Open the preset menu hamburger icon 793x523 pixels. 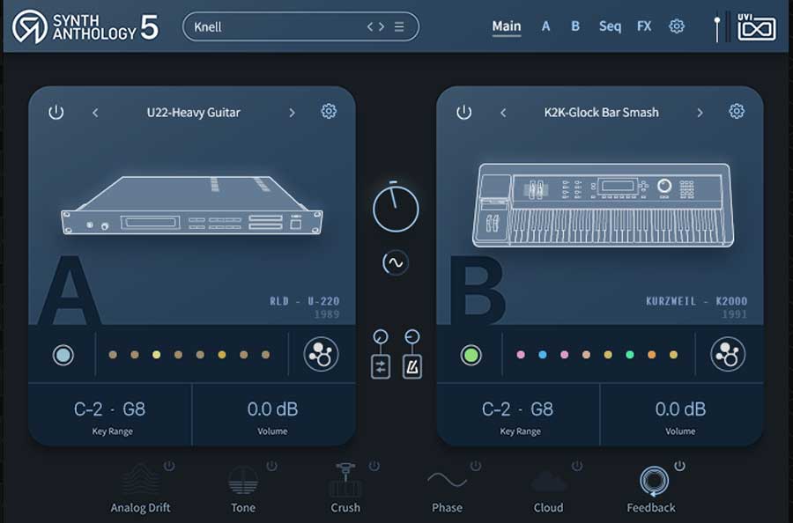click(x=399, y=26)
